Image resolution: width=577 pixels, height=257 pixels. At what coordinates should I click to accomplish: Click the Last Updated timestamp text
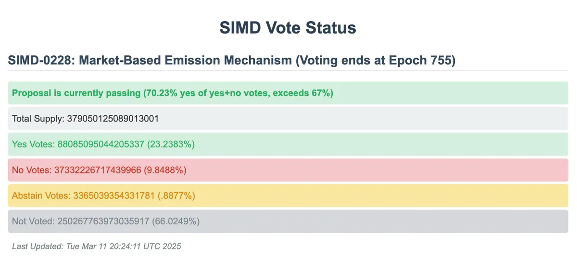click(97, 246)
